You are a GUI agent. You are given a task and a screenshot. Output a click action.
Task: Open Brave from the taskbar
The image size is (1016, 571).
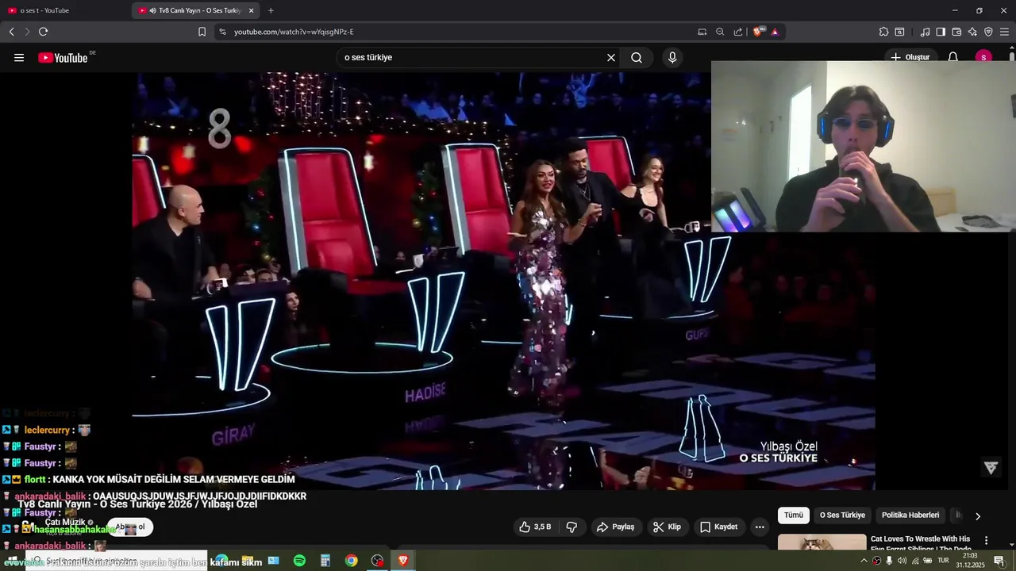pos(403,561)
